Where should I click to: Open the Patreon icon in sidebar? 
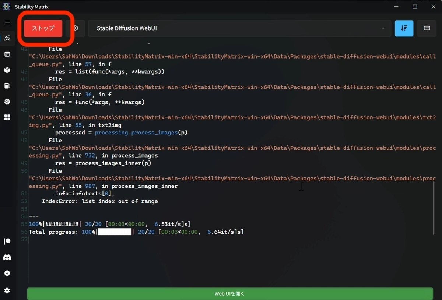(7, 241)
